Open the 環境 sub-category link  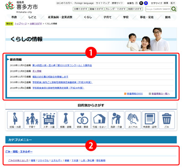pos(33,160)
